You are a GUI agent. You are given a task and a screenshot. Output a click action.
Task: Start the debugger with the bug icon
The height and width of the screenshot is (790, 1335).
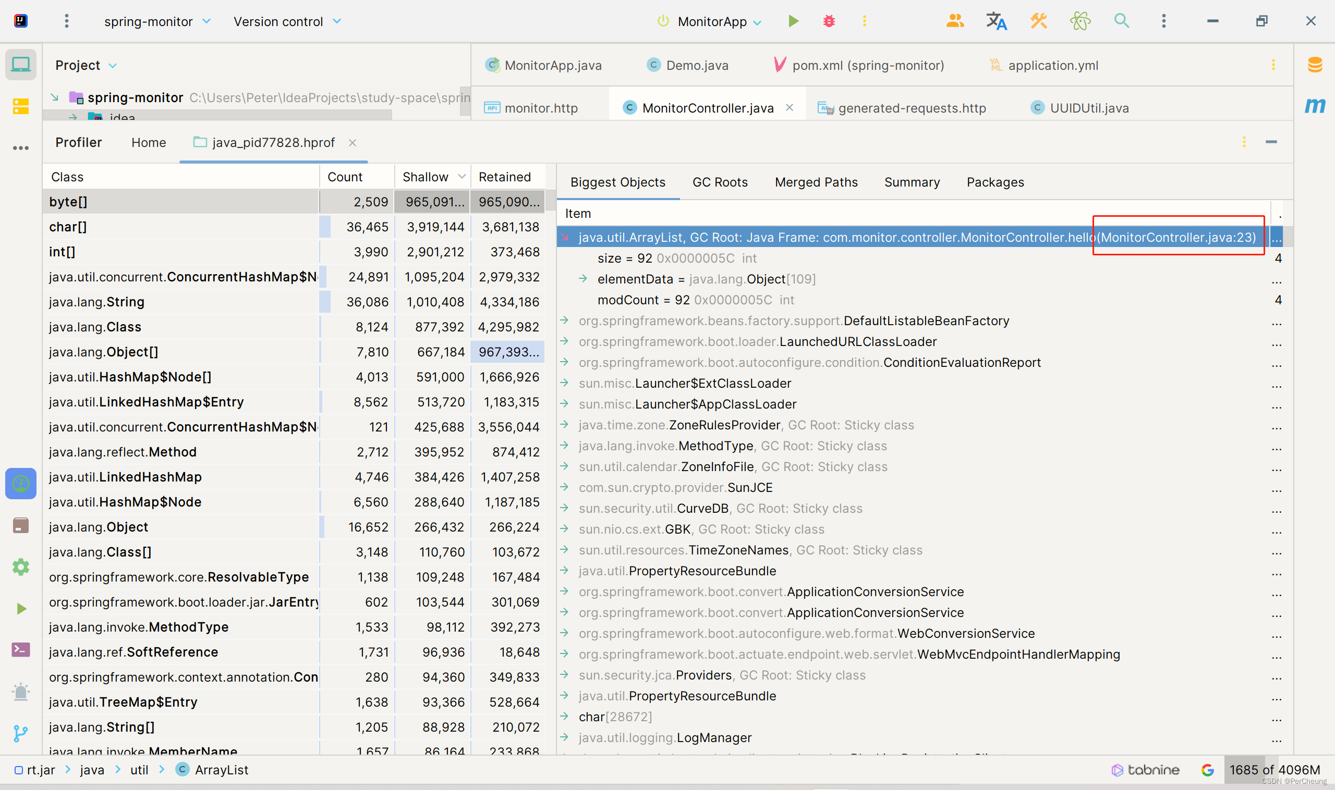click(x=829, y=21)
